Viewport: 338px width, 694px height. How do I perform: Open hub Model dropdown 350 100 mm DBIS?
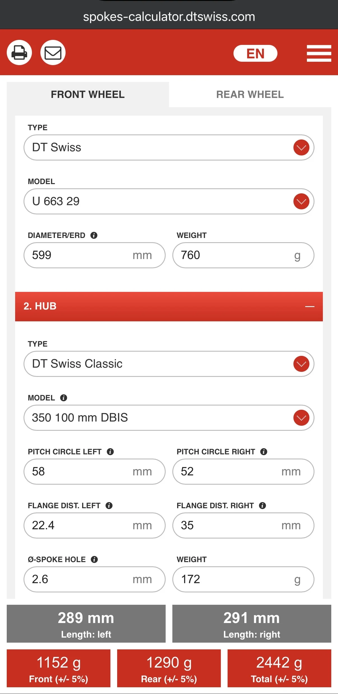point(301,418)
